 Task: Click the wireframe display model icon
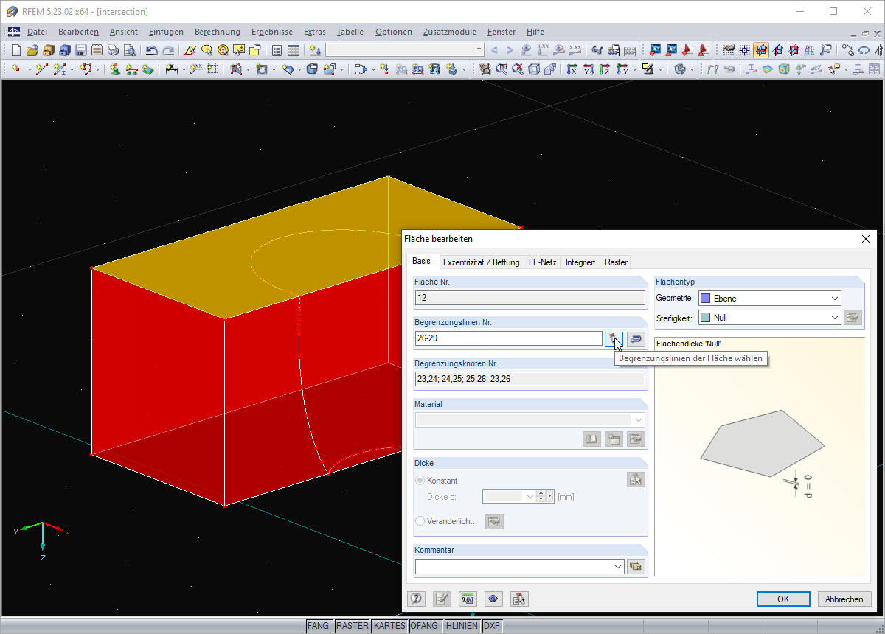tap(533, 69)
